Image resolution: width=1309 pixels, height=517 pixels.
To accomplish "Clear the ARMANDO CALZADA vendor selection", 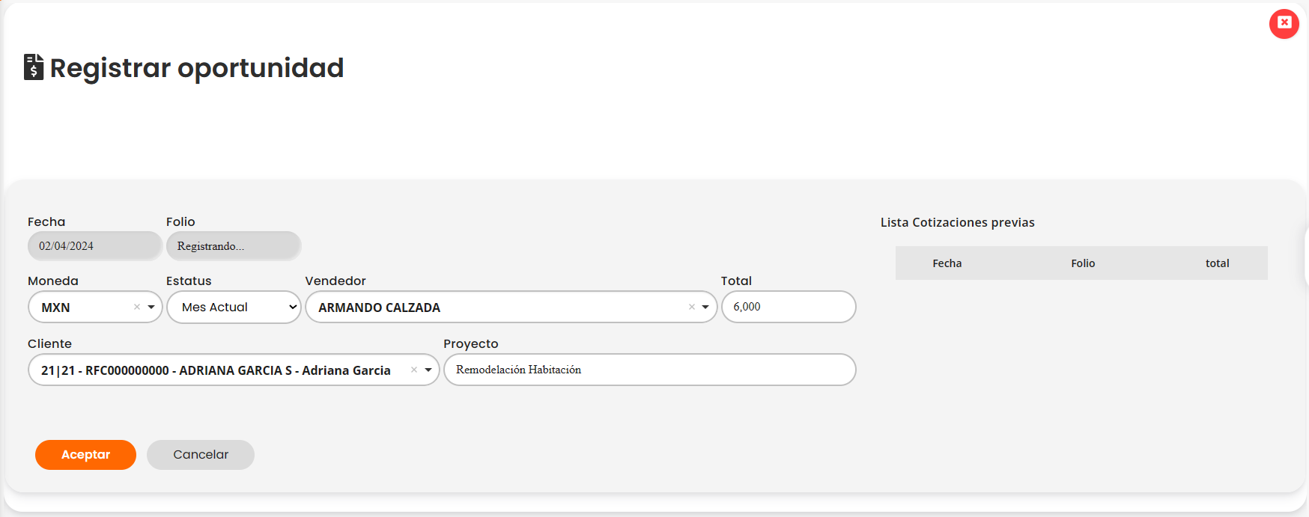I will coord(692,307).
